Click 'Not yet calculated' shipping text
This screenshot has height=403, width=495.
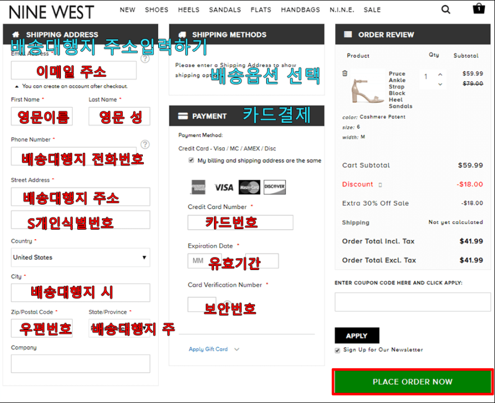point(456,222)
